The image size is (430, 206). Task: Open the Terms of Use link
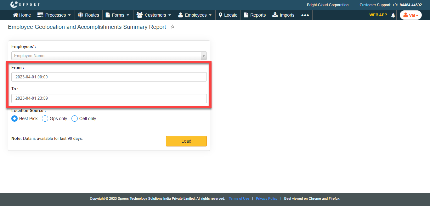point(239,198)
